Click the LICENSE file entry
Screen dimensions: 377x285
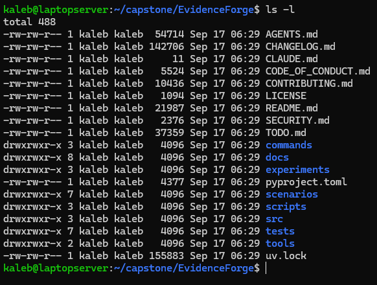(x=286, y=96)
